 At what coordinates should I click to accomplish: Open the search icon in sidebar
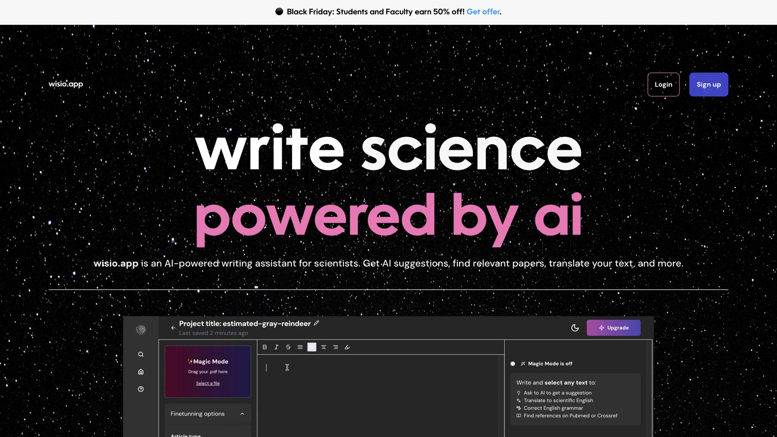[x=141, y=354]
